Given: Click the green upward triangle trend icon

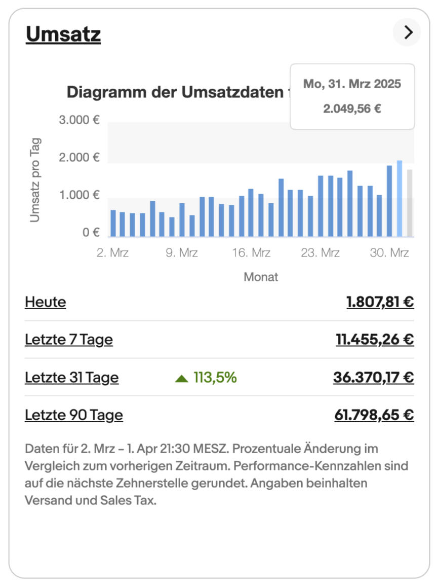Looking at the screenshot, I should (181, 378).
